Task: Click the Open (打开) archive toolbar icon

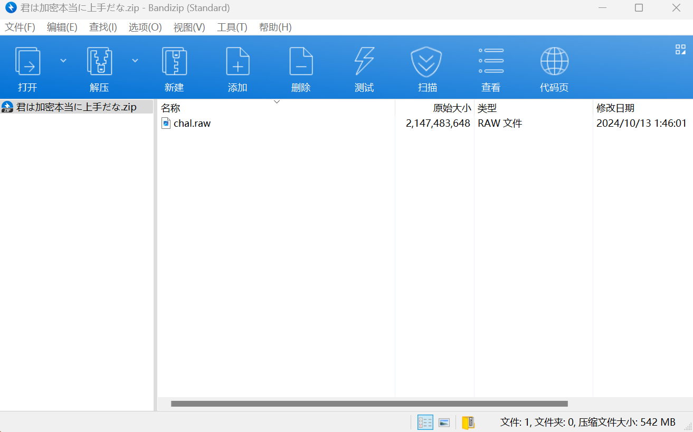Action: (27, 61)
